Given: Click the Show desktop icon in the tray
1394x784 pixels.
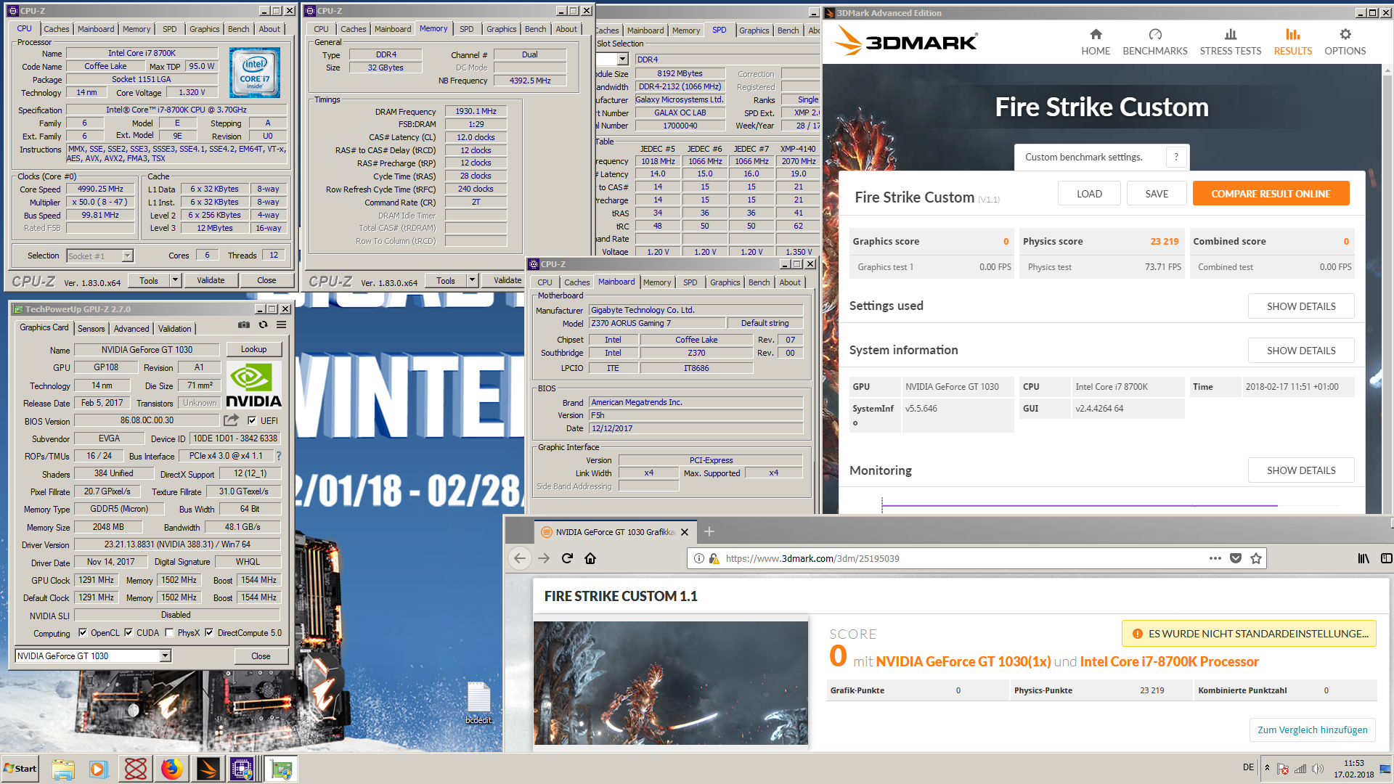Looking at the screenshot, I should [x=1385, y=769].
